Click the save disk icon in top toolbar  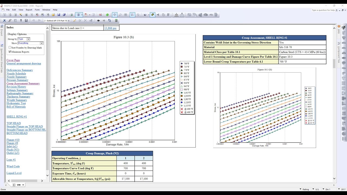tap(59, 15)
